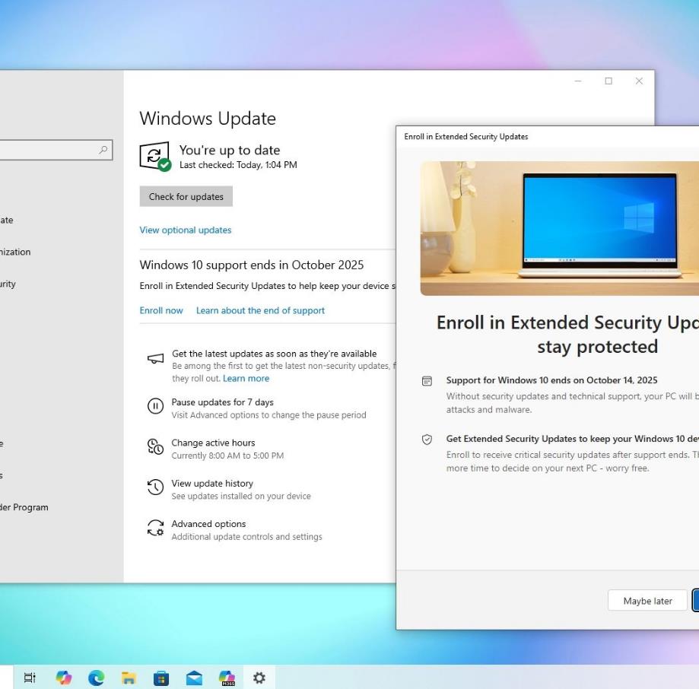Open the Mail app in the taskbar
Image resolution: width=699 pixels, height=689 pixels.
coord(194,678)
